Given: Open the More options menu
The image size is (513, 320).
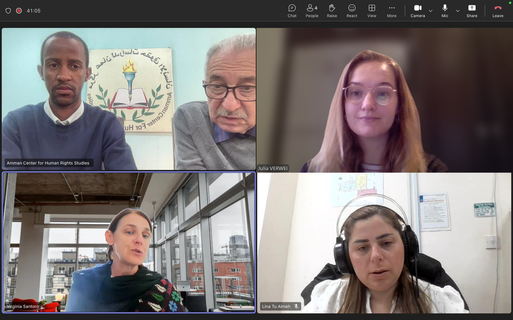Looking at the screenshot, I should 392,11.
